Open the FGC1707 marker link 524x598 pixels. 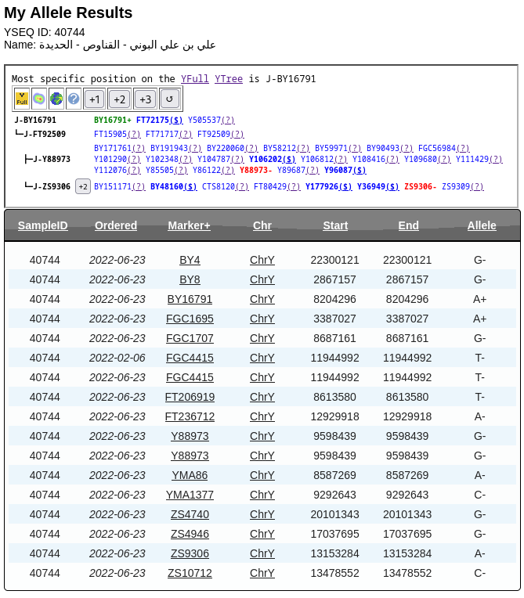[x=190, y=338]
